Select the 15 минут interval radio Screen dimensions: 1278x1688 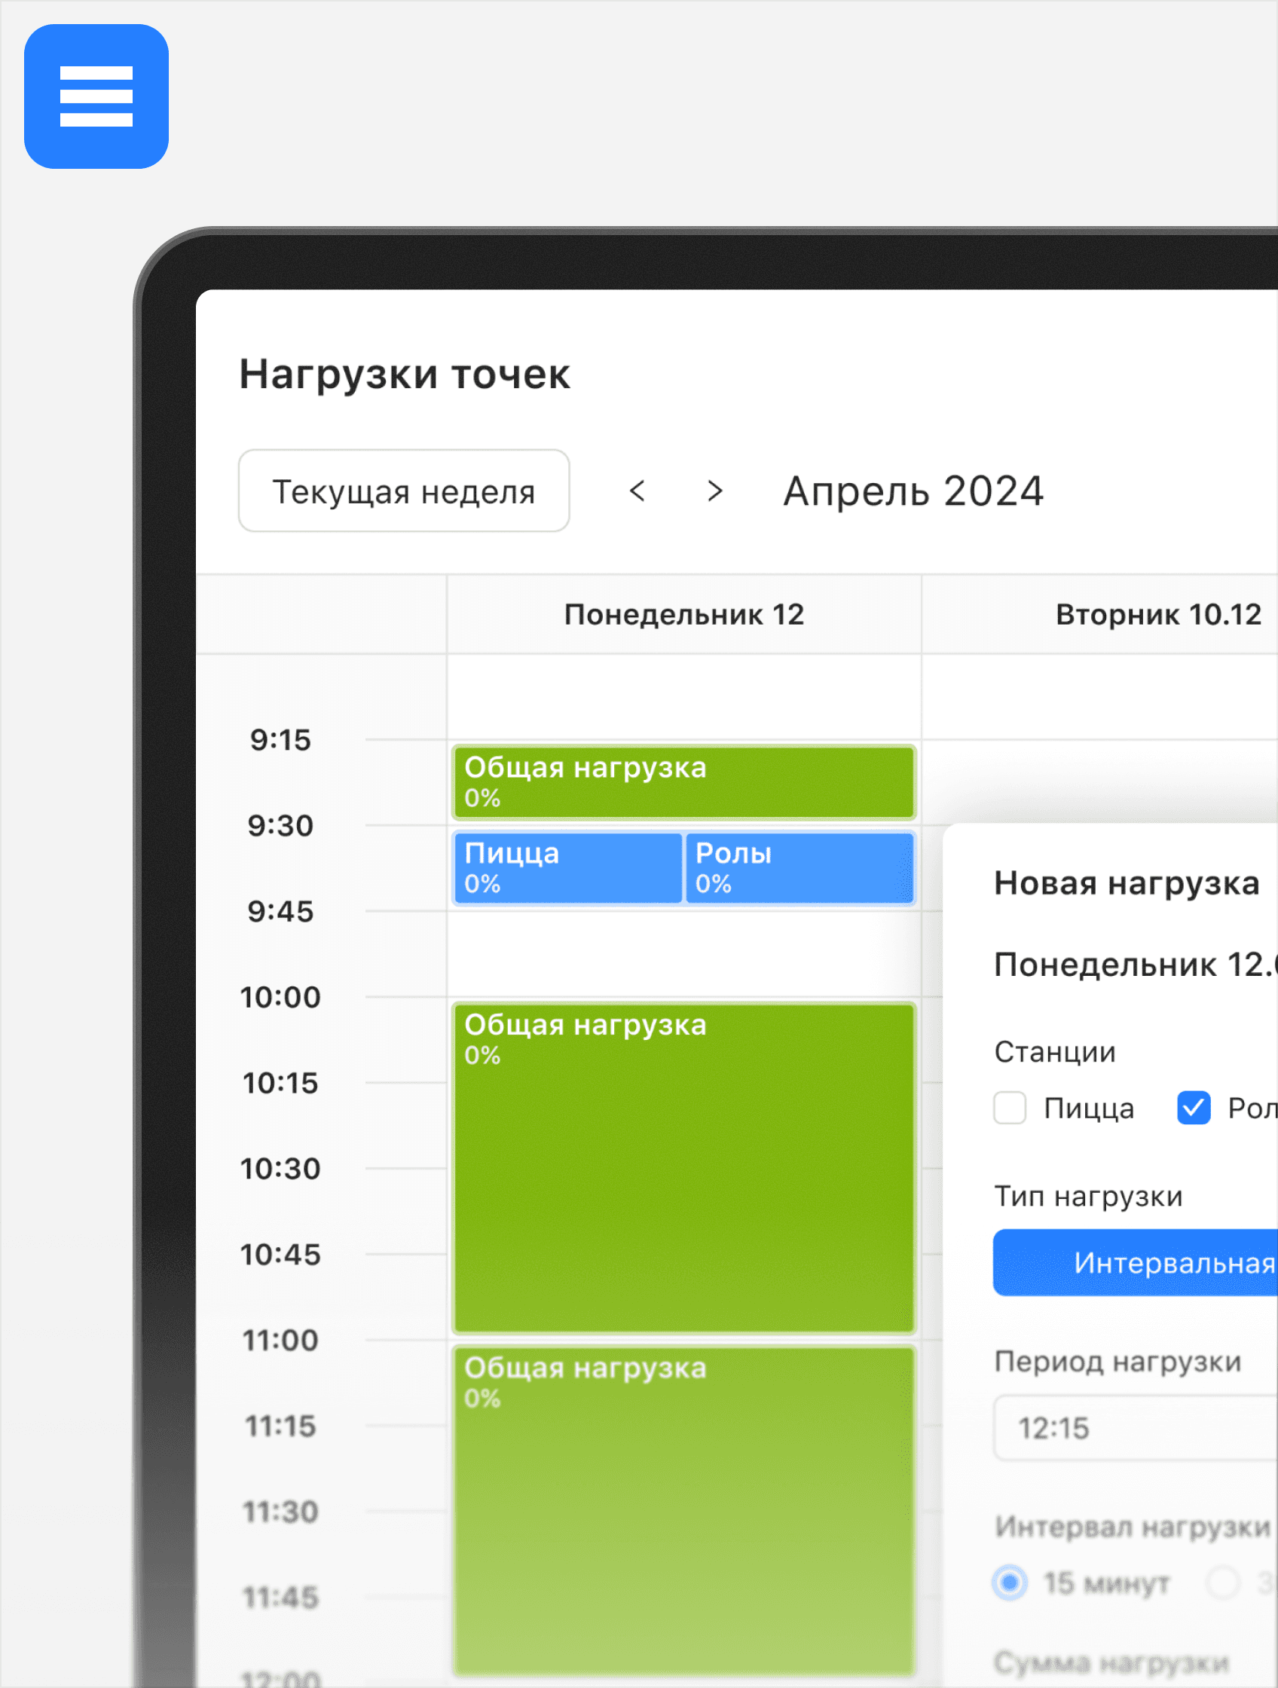[1010, 1582]
